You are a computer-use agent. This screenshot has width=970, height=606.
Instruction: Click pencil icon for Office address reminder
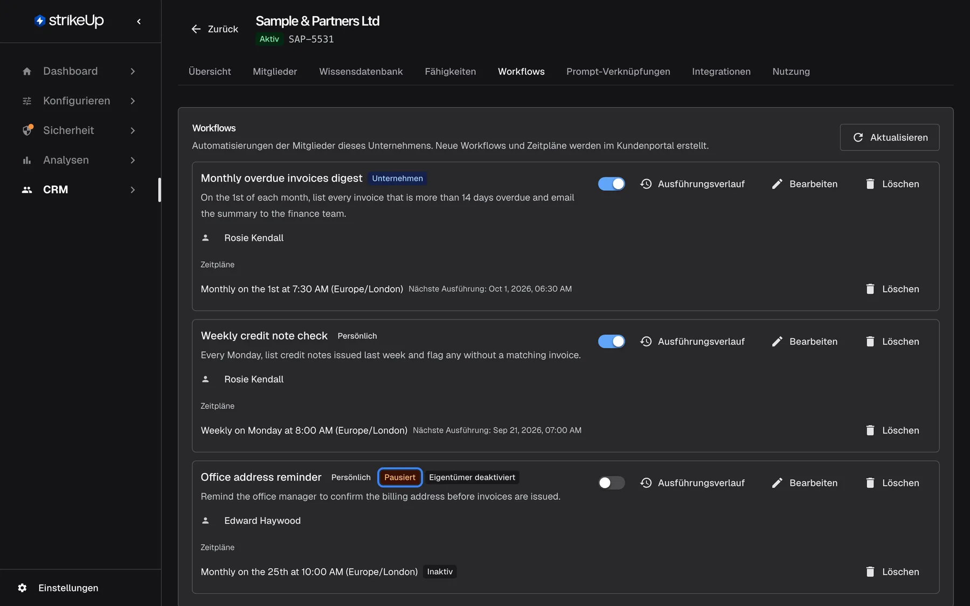coord(777,483)
